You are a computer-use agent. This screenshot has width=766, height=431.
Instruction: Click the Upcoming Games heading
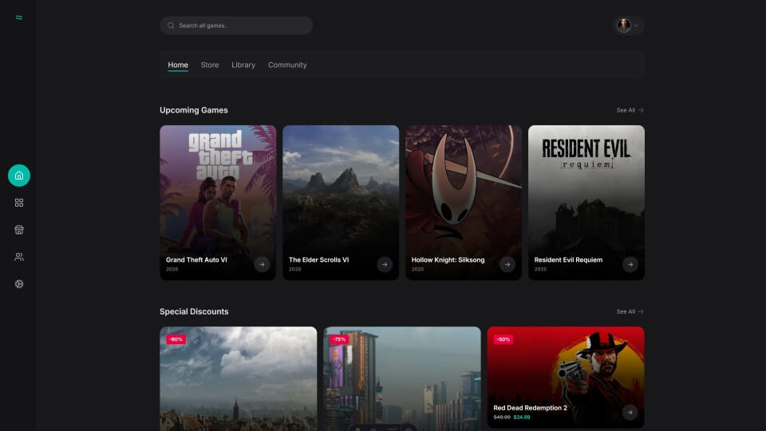[193, 110]
